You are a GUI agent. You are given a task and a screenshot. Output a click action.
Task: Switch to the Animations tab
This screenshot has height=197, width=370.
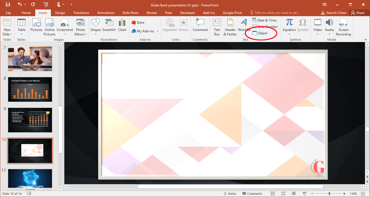106,13
